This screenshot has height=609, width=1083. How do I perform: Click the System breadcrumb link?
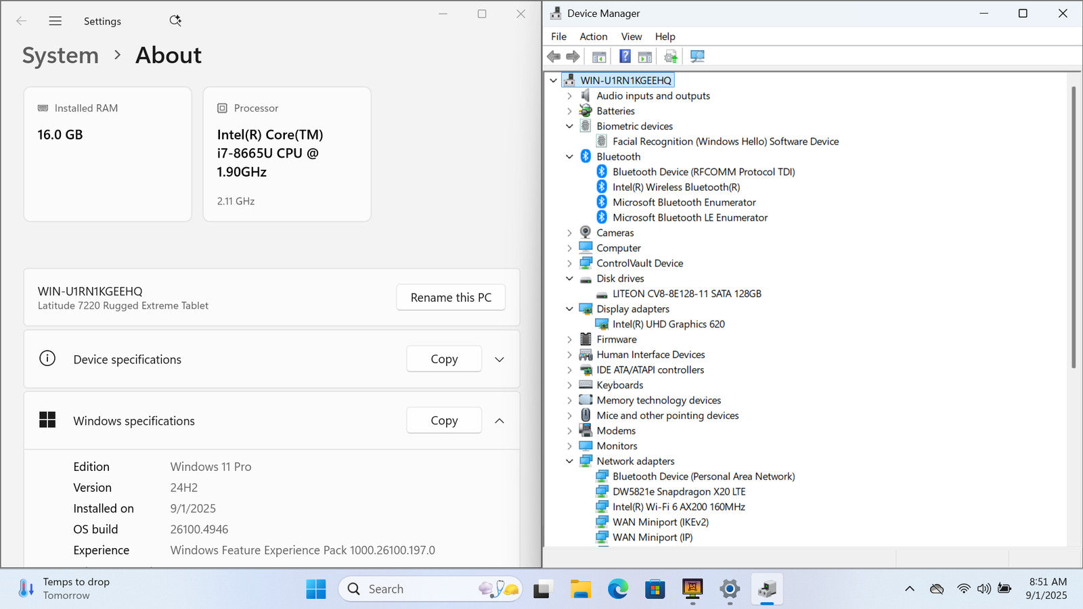point(60,55)
